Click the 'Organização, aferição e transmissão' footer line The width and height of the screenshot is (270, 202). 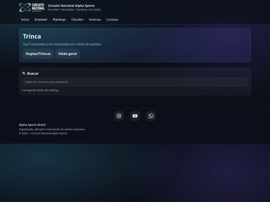[52, 129]
